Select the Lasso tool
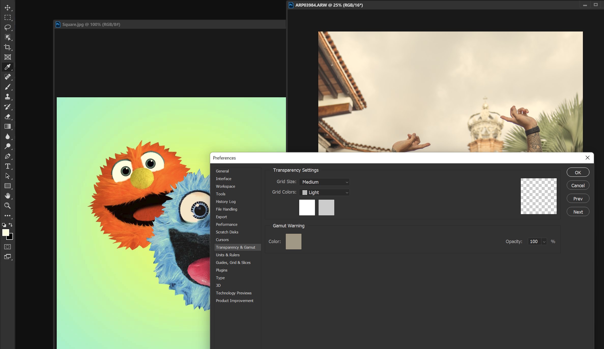604x349 pixels. [7, 27]
